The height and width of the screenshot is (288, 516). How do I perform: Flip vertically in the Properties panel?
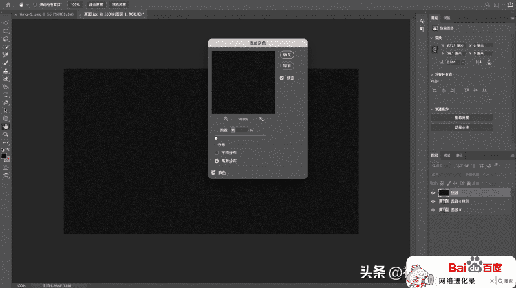[x=489, y=62]
